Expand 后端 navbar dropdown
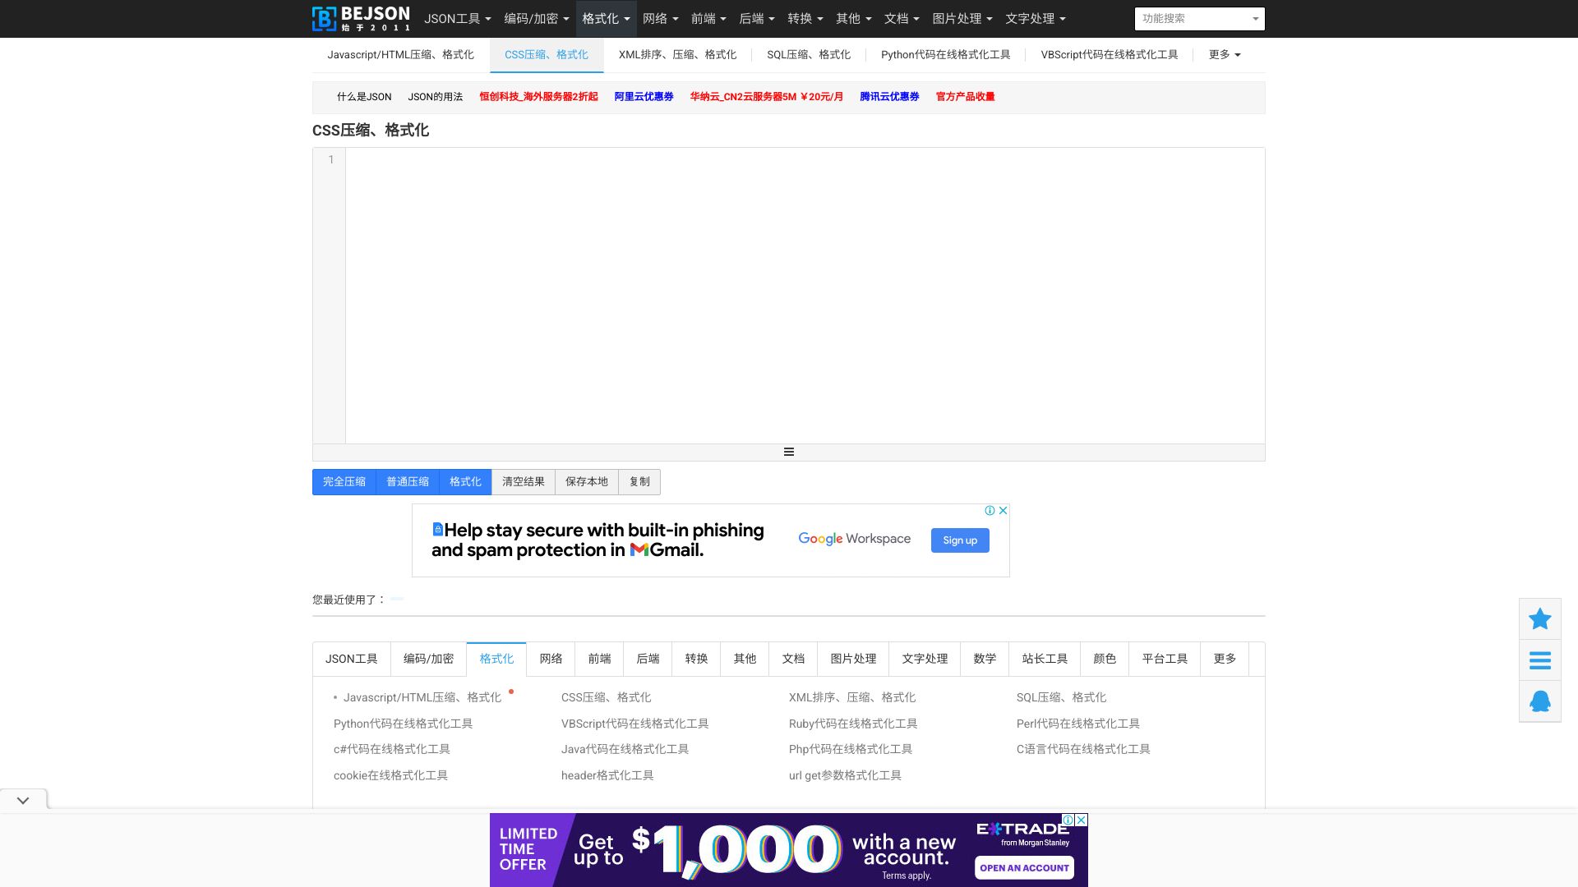The width and height of the screenshot is (1578, 887). pyautogui.click(x=757, y=18)
